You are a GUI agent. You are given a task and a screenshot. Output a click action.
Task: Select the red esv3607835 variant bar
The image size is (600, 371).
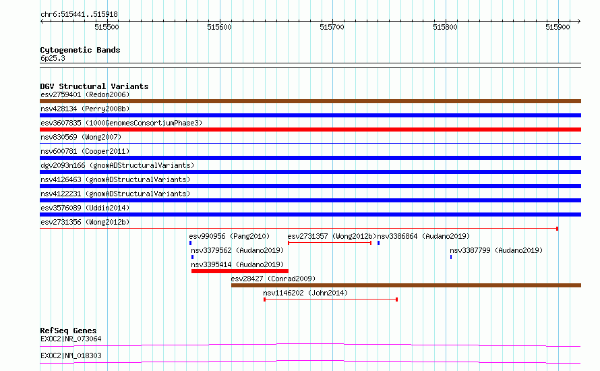pyautogui.click(x=310, y=130)
